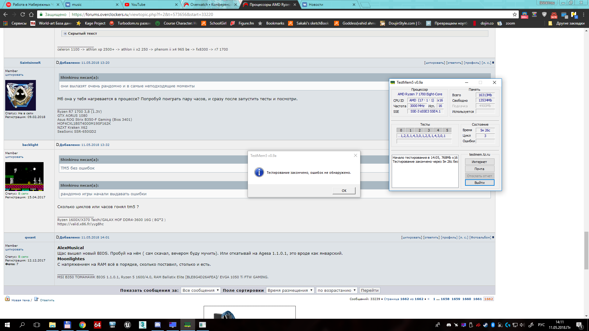Screen dimensions: 589x331
Task: Open 'Время размещения' sort dropdown
Action: pos(290,290)
